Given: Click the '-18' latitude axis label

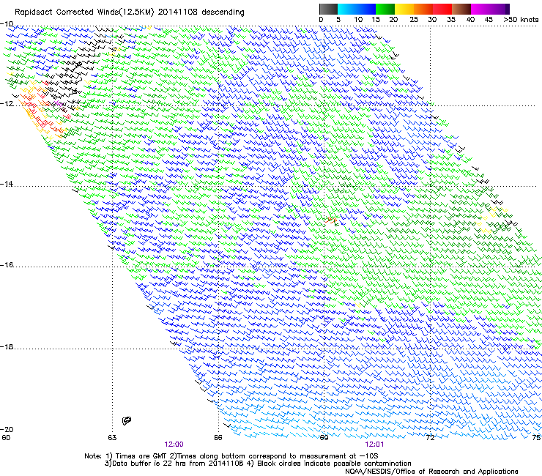Looking at the screenshot, I should coord(7,346).
